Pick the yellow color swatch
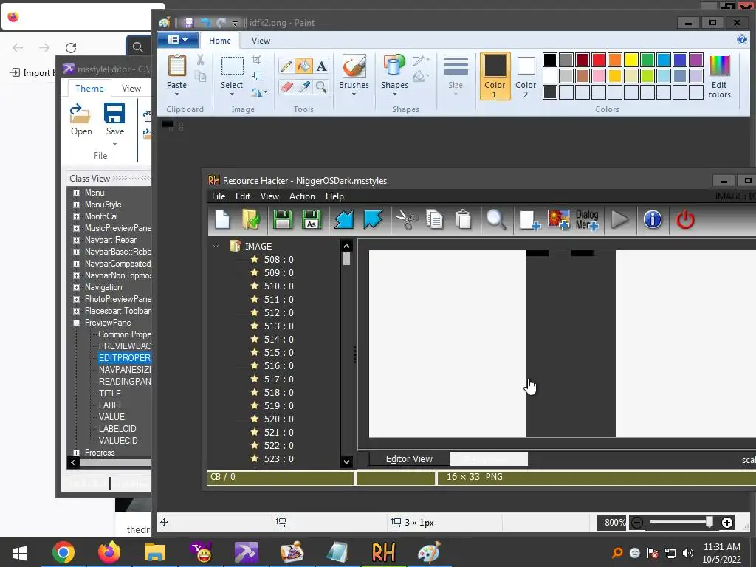756x567 pixels. click(630, 60)
